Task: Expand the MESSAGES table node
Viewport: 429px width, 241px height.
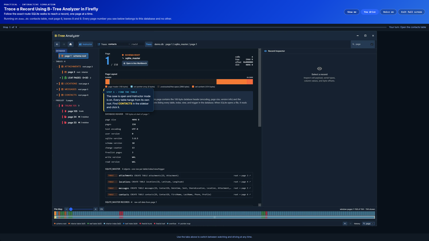Action: pyautogui.click(x=57, y=89)
